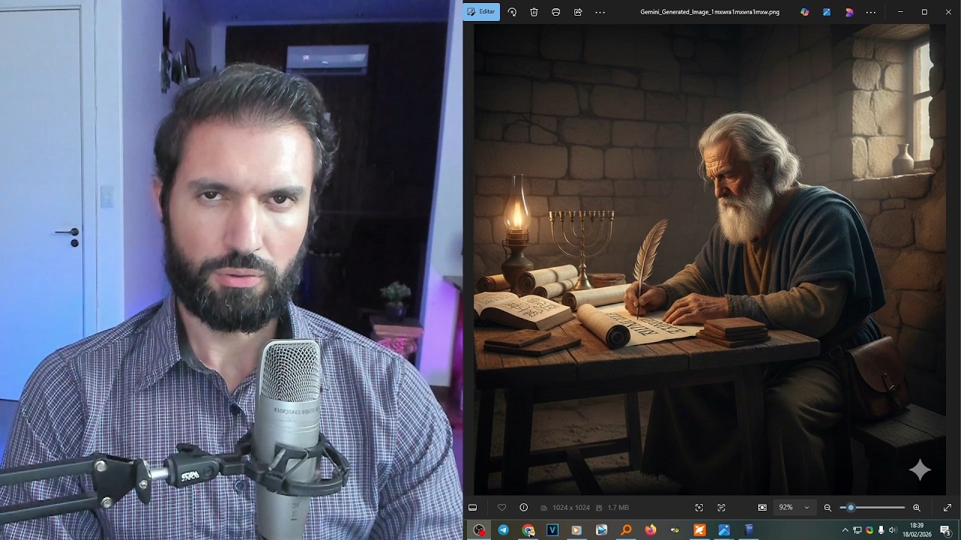961x540 pixels.
Task: Open the Photos app taskbar icon
Action: point(724,530)
